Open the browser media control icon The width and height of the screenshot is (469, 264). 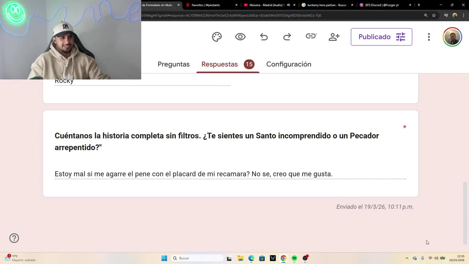tap(446, 15)
